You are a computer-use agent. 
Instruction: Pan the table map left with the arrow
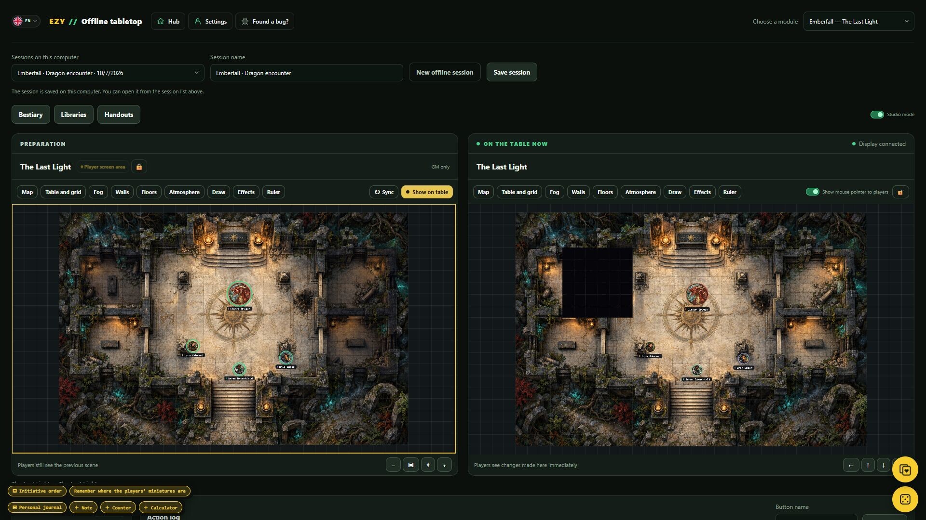coord(851,465)
